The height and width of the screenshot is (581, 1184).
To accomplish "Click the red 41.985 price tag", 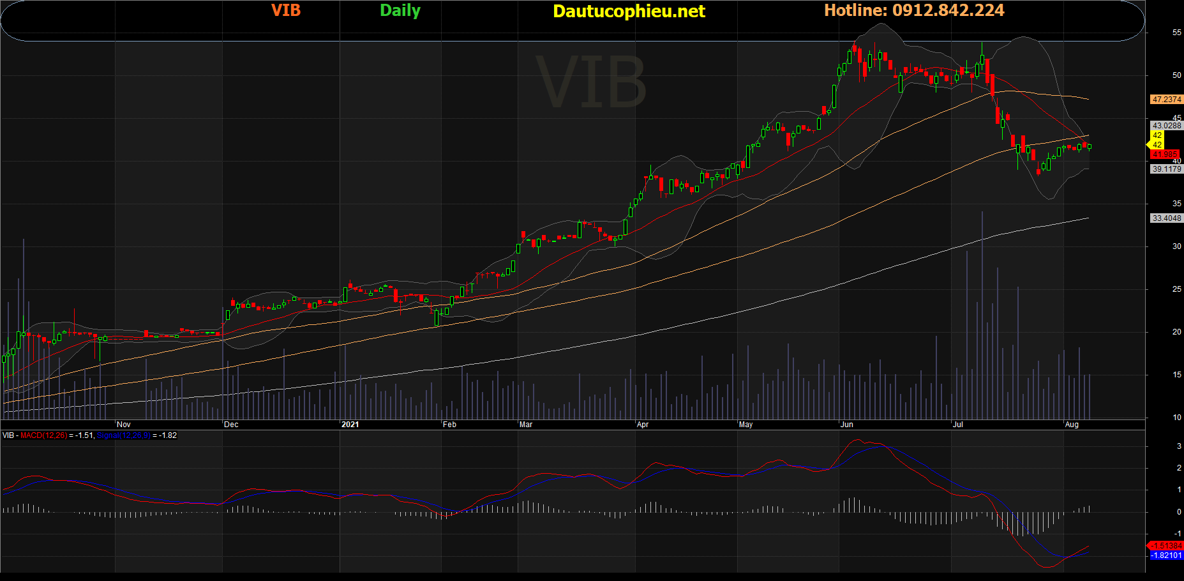I will (1165, 155).
